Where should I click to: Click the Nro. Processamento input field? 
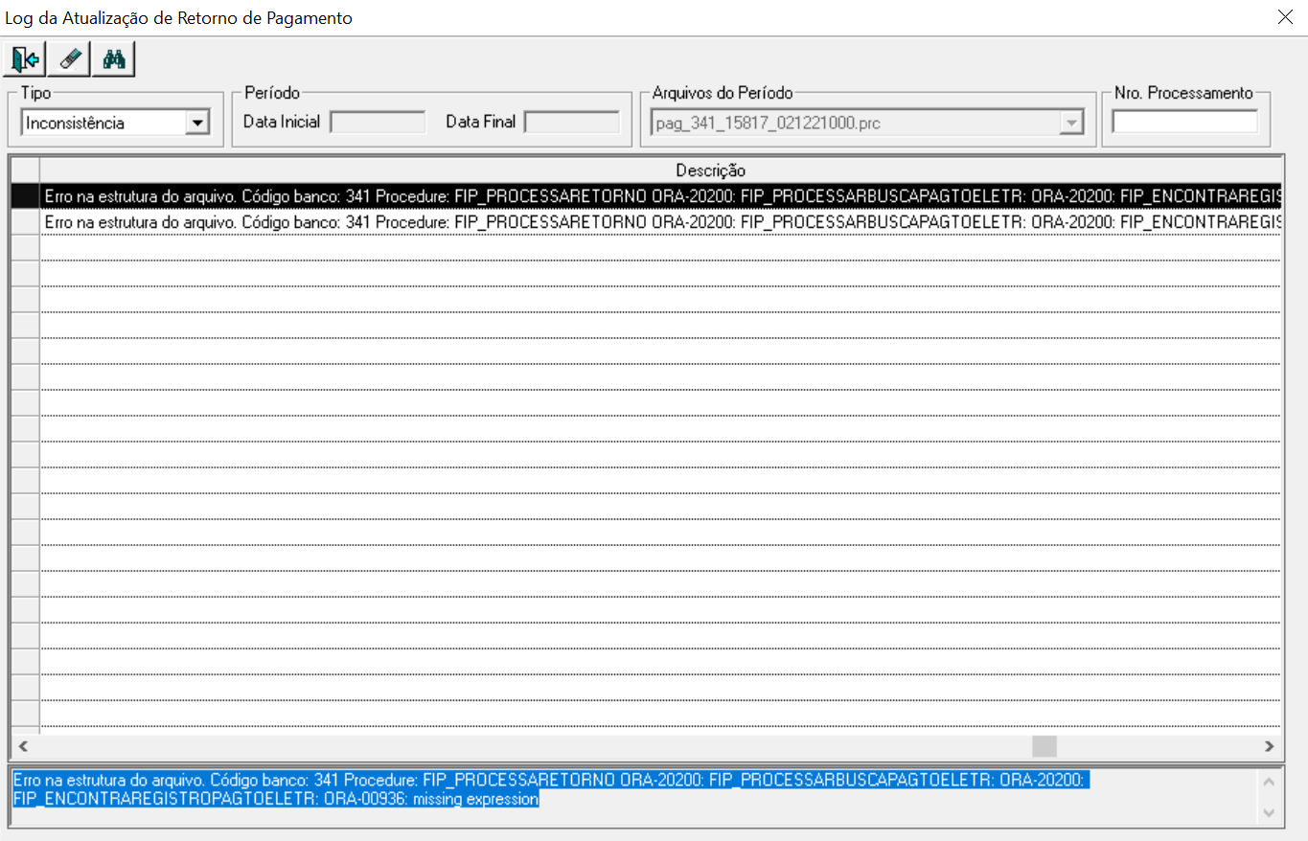coord(1184,122)
